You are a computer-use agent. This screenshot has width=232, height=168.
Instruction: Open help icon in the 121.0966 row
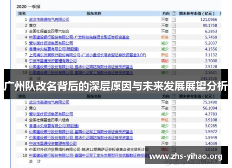click(x=174, y=20)
